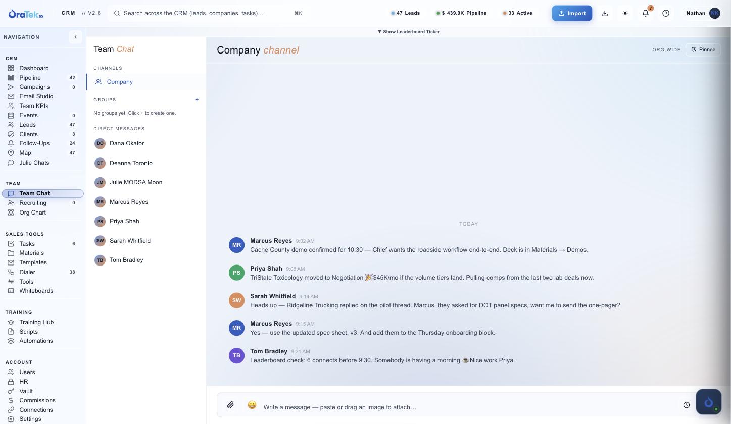731x424 pixels.
Task: Click the Automations layers icon
Action: click(11, 341)
